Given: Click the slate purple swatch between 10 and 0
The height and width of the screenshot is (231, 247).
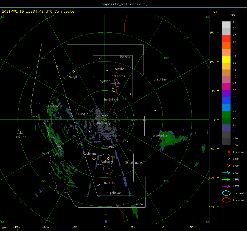Looking at the screenshot, I should (x=226, y=128).
